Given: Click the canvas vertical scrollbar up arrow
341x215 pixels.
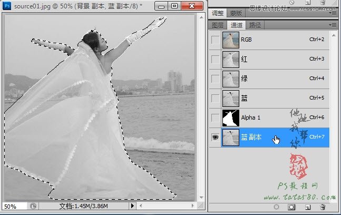Looking at the screenshot, I should pos(201,17).
